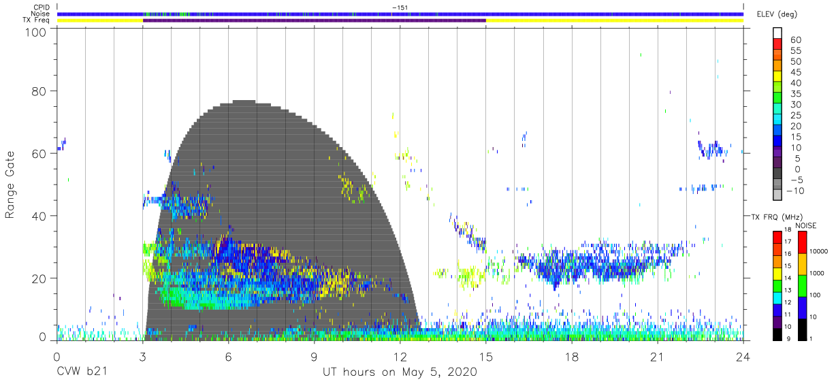836x386 pixels.
Task: Click the 'Range Gate' axis title
Action: [10, 185]
